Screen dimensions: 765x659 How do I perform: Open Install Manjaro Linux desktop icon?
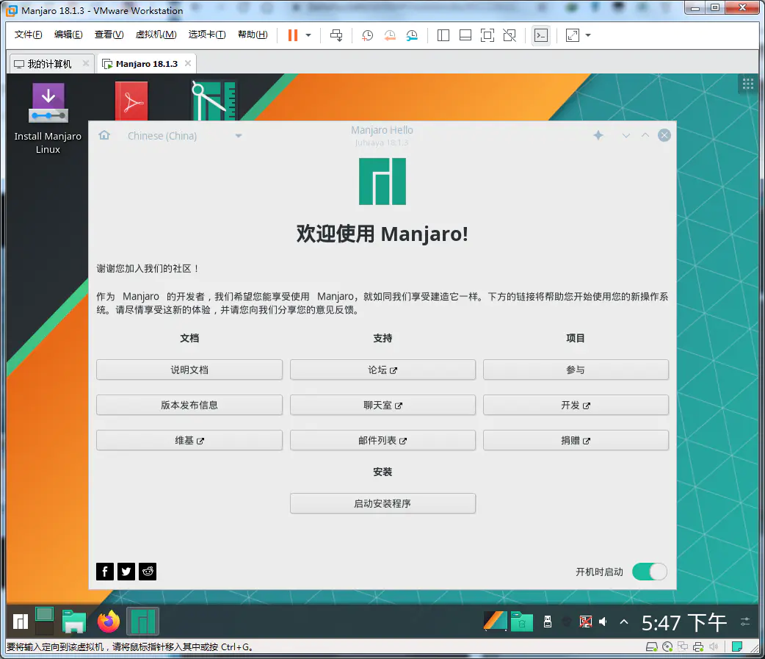tap(48, 118)
